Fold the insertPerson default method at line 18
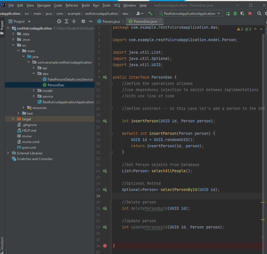The image size is (267, 254). 111,134
